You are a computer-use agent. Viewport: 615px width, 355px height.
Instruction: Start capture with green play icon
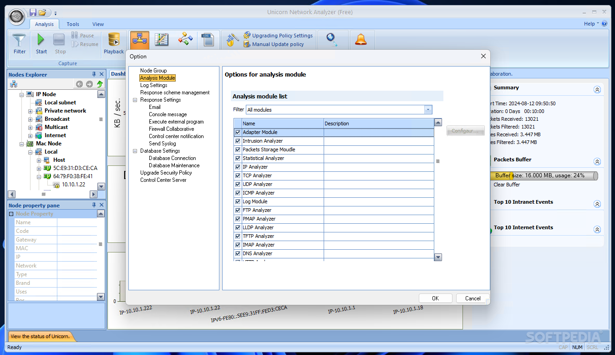[41, 40]
